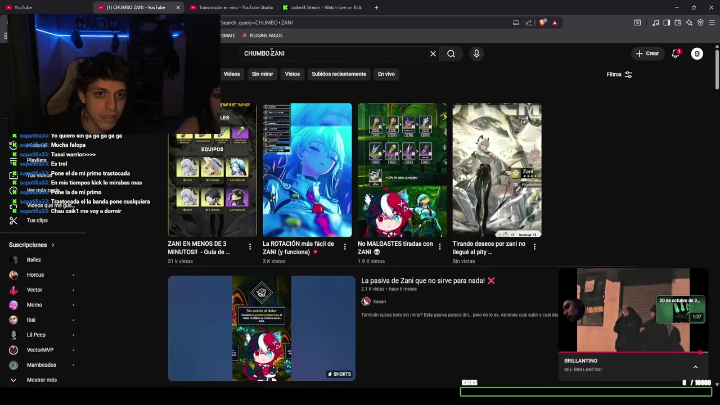
Task: Open the Vector subscription channel
Action: coord(34,290)
